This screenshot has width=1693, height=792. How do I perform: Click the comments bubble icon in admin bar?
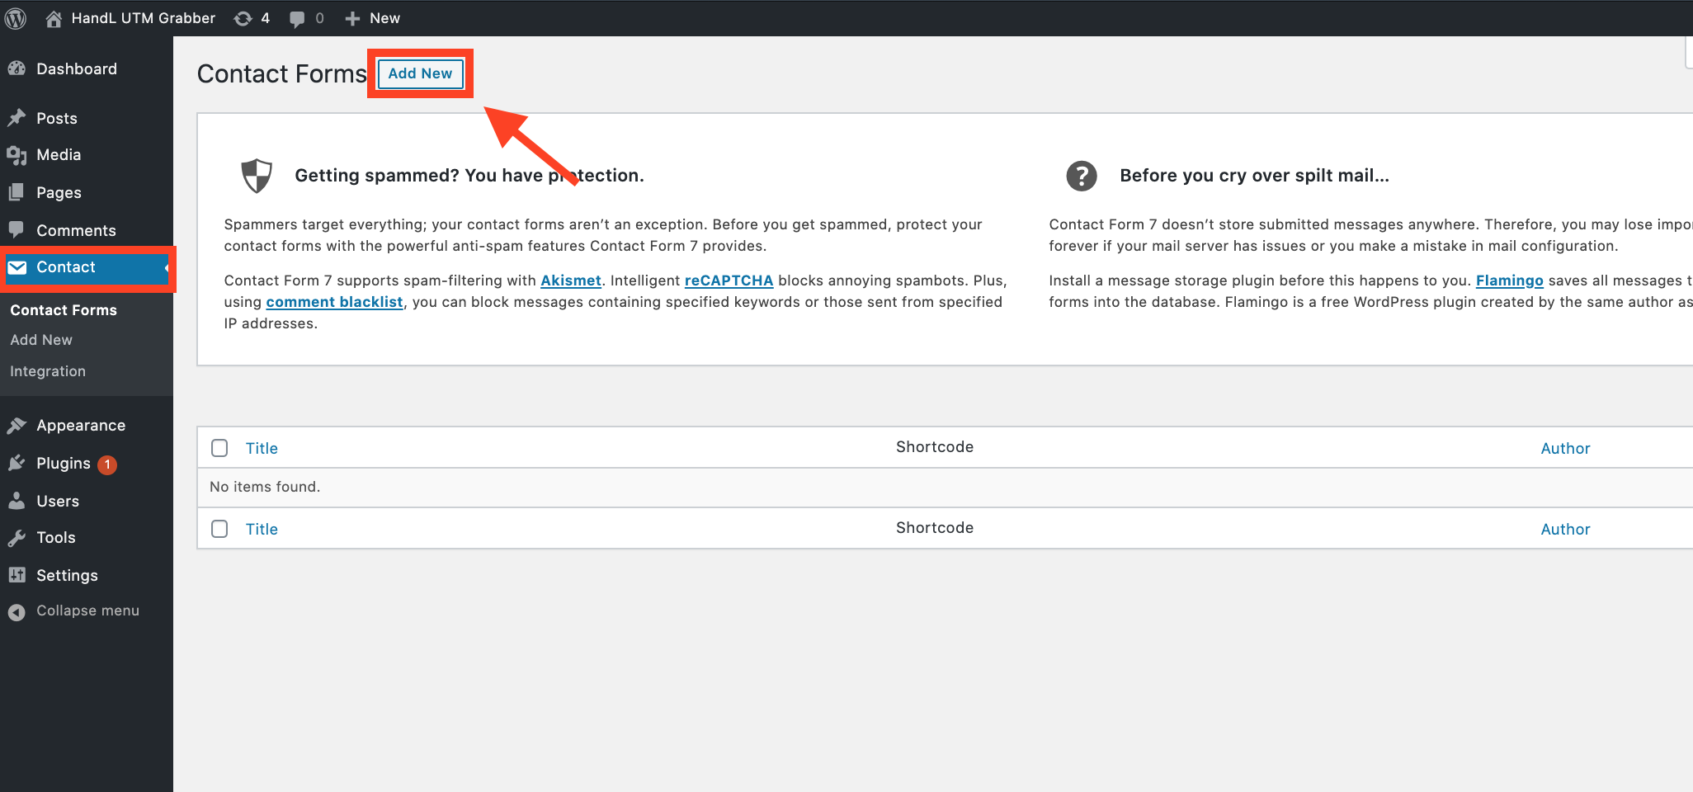point(297,17)
